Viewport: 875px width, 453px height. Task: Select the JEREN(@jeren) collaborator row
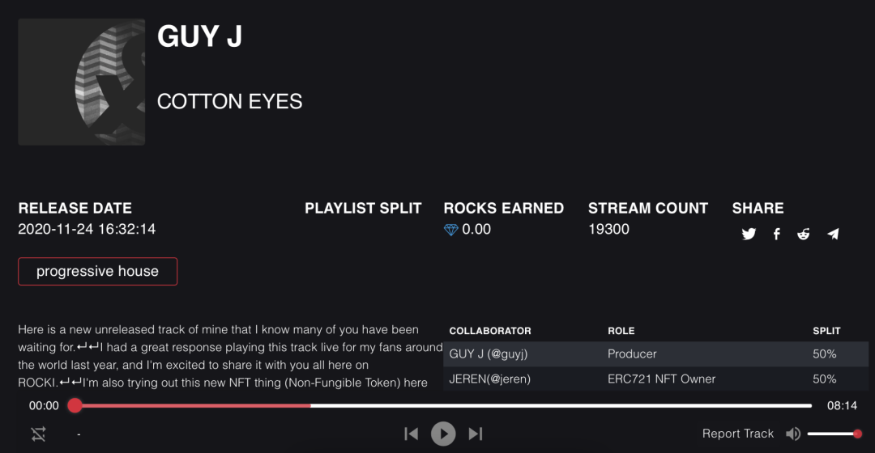click(x=655, y=379)
